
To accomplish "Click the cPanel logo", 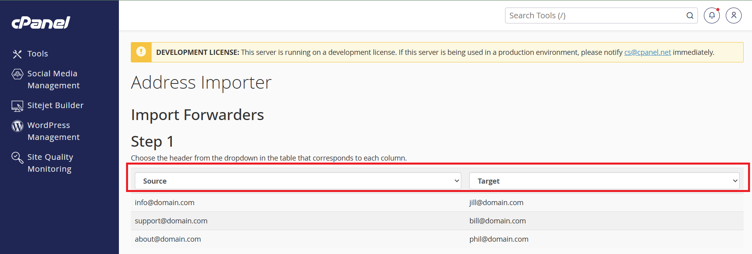I will [41, 23].
